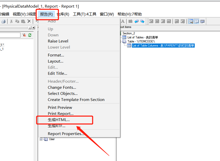This screenshot has width=220, height=161.
Task: Select the User tree item
Action: pyautogui.click(x=52, y=139)
